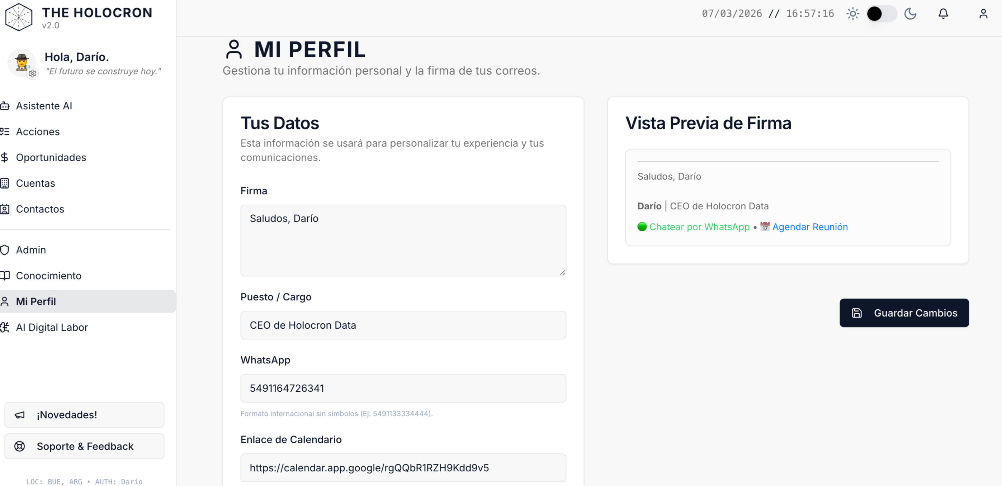This screenshot has width=1002, height=486.
Task: Focus the WhatsApp number field
Action: (x=403, y=388)
